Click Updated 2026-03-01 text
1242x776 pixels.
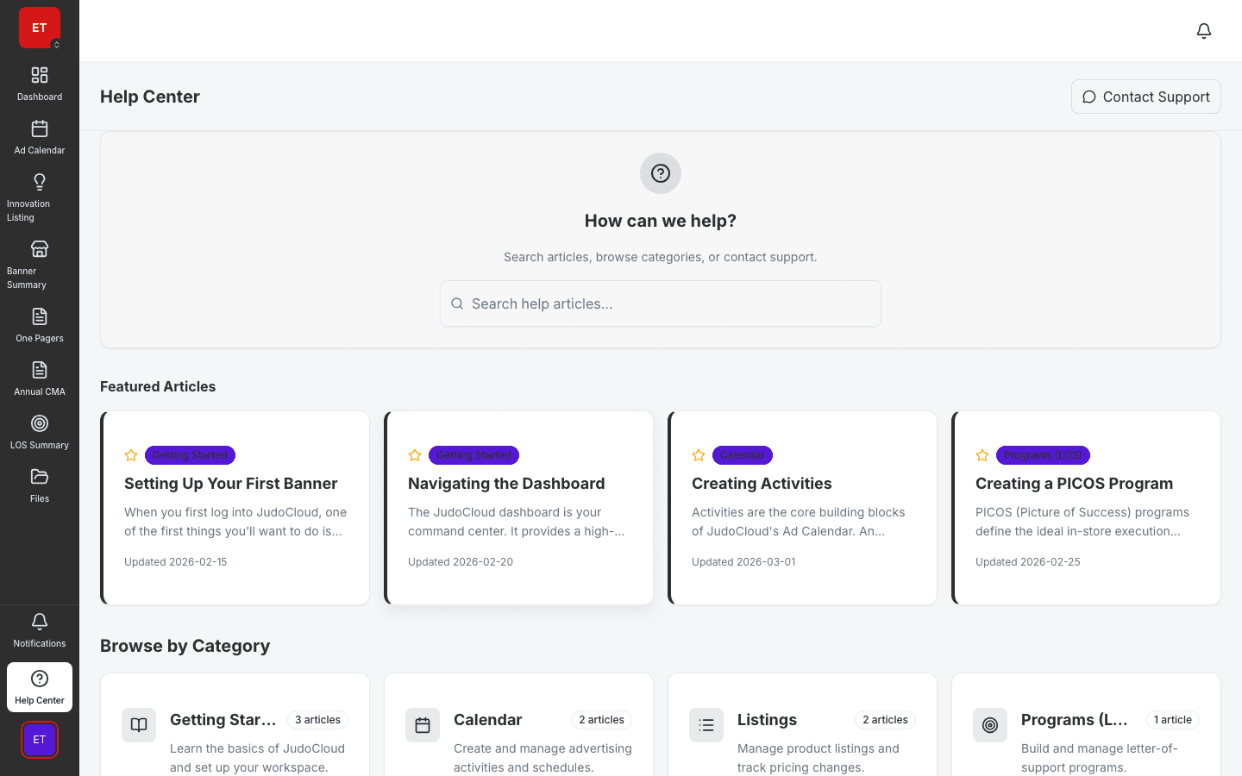[x=743, y=562]
